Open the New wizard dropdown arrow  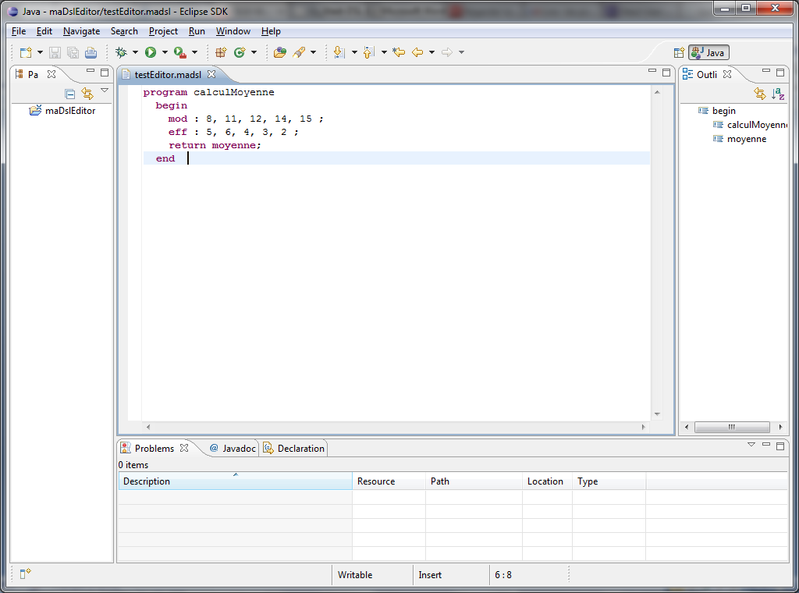(x=40, y=52)
